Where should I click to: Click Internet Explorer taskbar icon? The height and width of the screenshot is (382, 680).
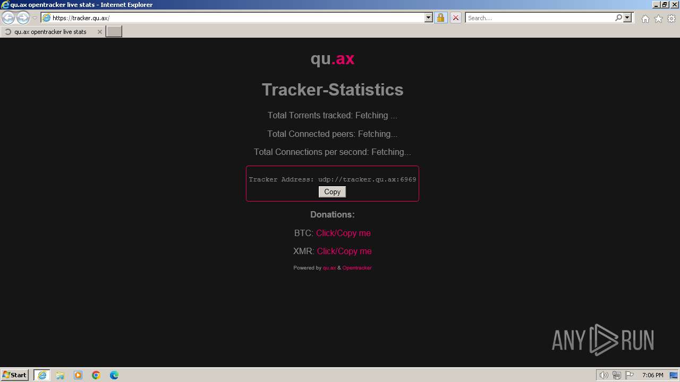coord(42,375)
